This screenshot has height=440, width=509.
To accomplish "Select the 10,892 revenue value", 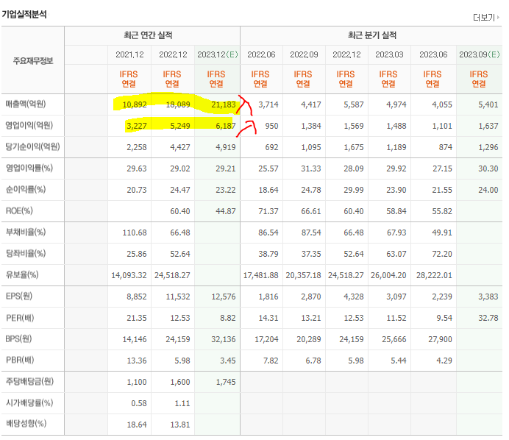I will 135,105.
